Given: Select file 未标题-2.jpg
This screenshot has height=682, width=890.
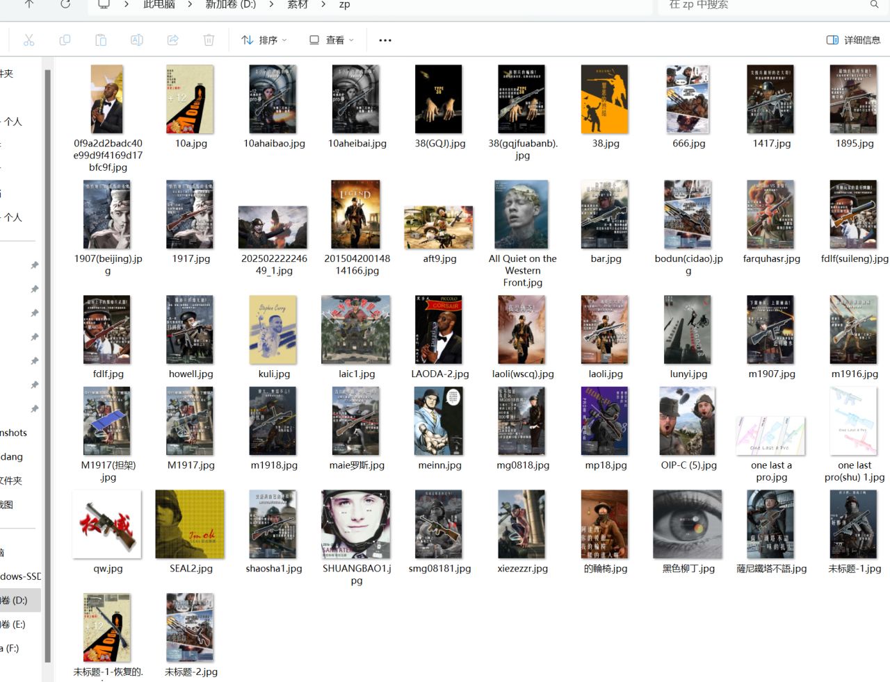Looking at the screenshot, I should pos(191,635).
